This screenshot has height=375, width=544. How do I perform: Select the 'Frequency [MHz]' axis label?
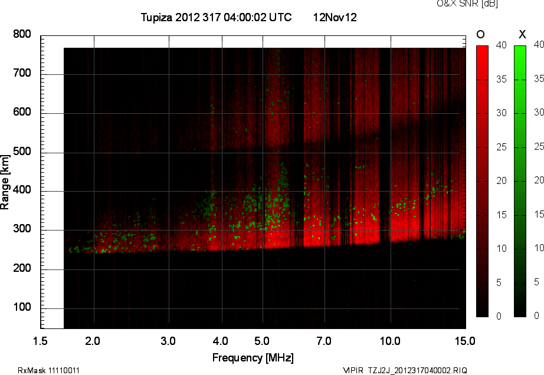[x=253, y=357]
